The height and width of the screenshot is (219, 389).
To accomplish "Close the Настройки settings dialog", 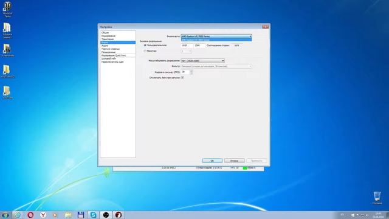I will coord(266,27).
